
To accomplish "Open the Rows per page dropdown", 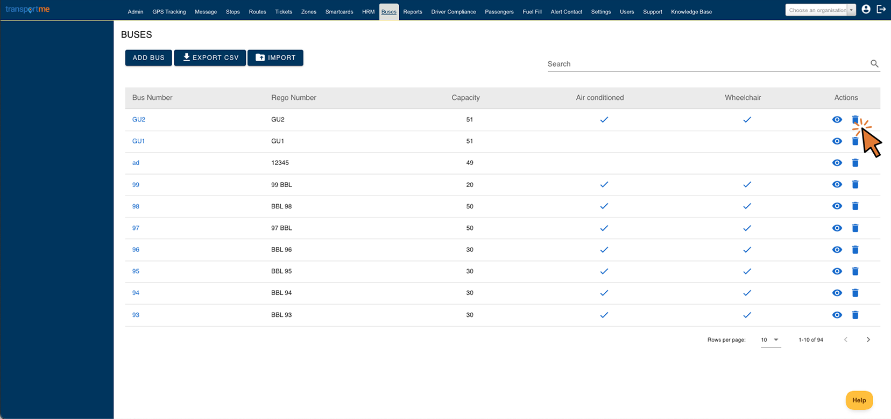I will pos(770,340).
